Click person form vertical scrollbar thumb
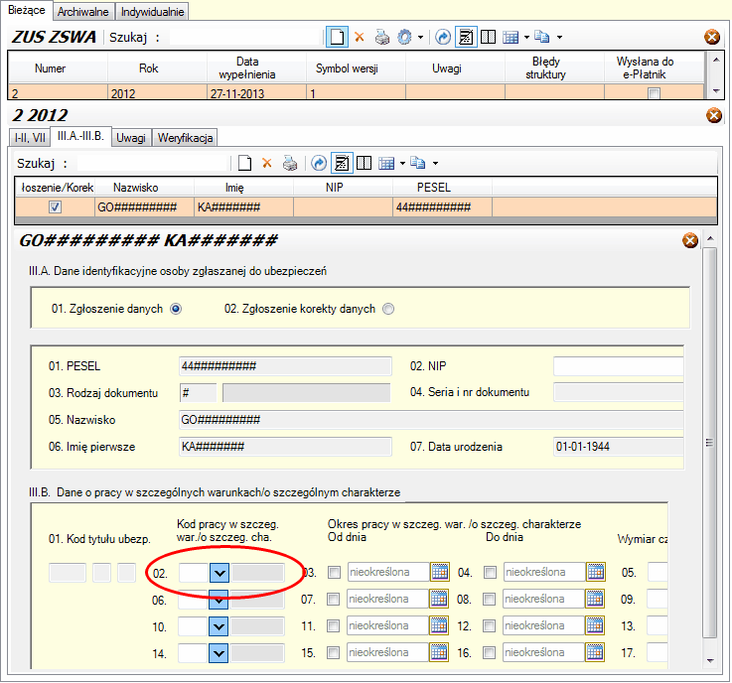This screenshot has width=732, height=683. (710, 443)
